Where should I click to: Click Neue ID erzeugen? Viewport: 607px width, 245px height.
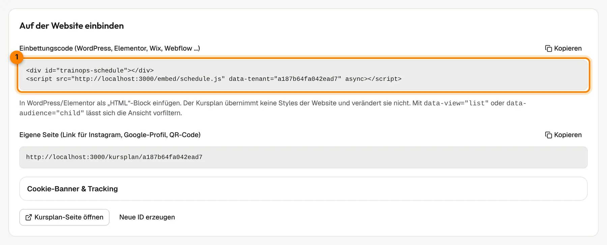[x=147, y=217]
